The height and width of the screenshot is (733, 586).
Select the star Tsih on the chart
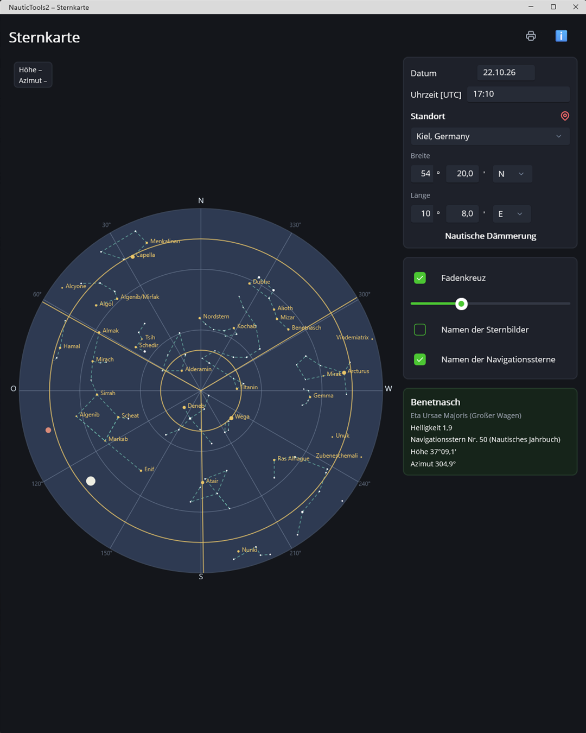141,339
